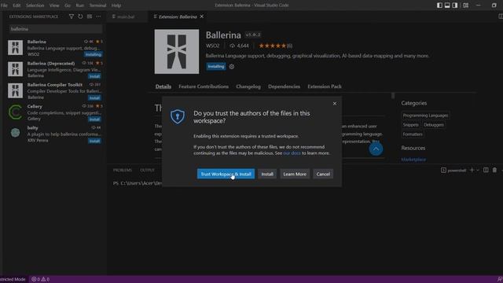Open the Edit menu
The image size is (503, 283).
click(x=17, y=6)
